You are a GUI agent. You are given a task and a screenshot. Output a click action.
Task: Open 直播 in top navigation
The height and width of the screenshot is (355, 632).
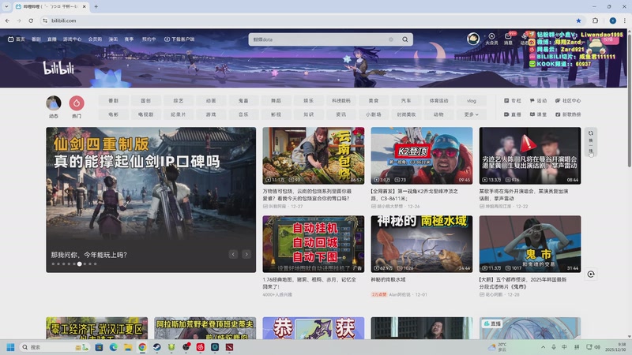click(x=52, y=39)
